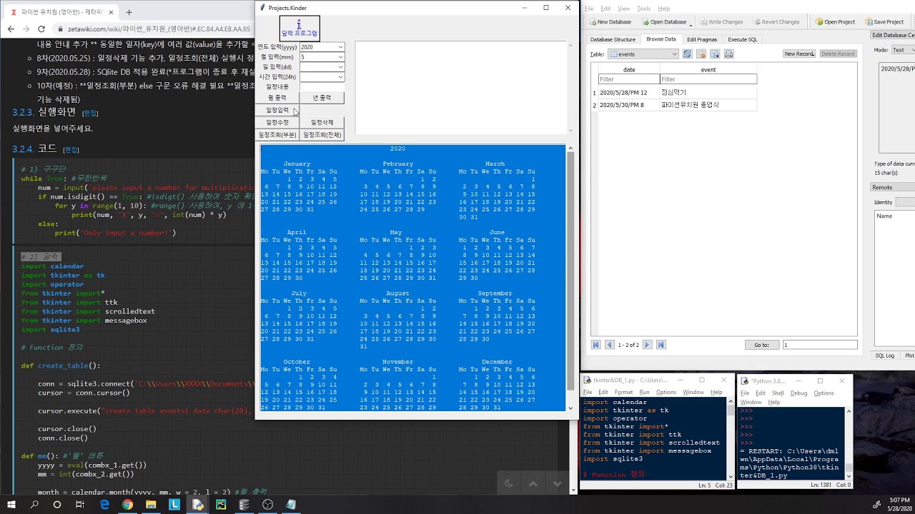Click the Go to: button
This screenshot has width=915, height=514.
(761, 345)
